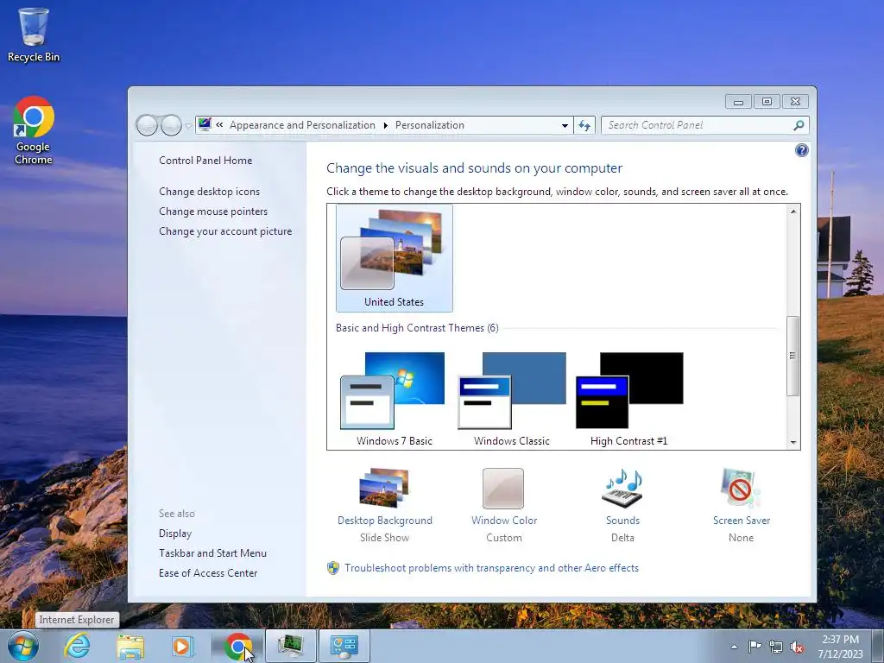884x663 pixels.
Task: Select the High Contrast #1 theme
Action: [x=629, y=399]
